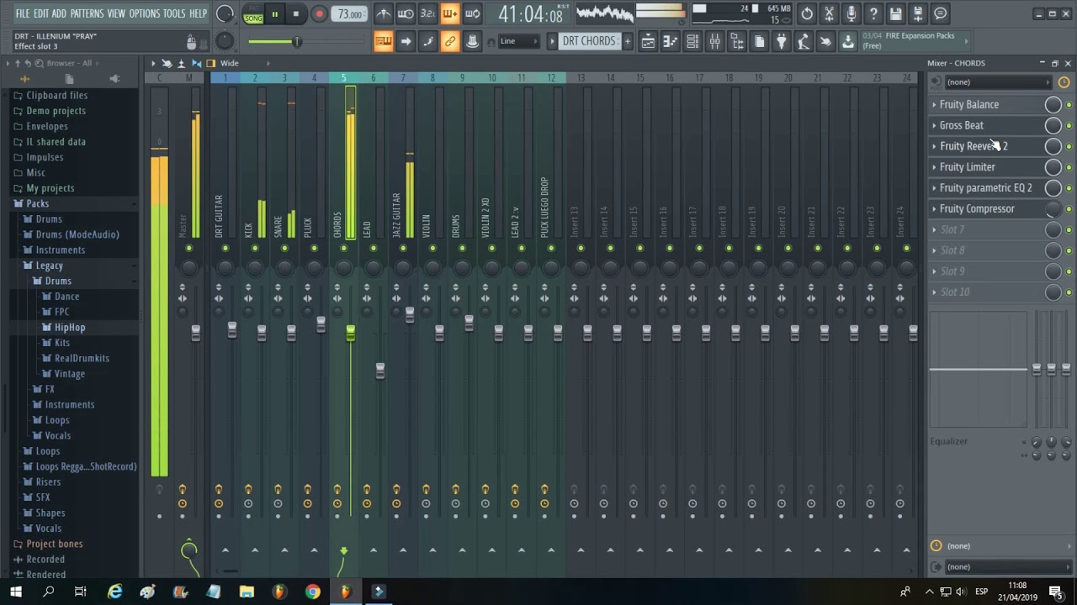Enable typing keyboard to piano icon
This screenshot has width=1077, height=605.
click(384, 41)
